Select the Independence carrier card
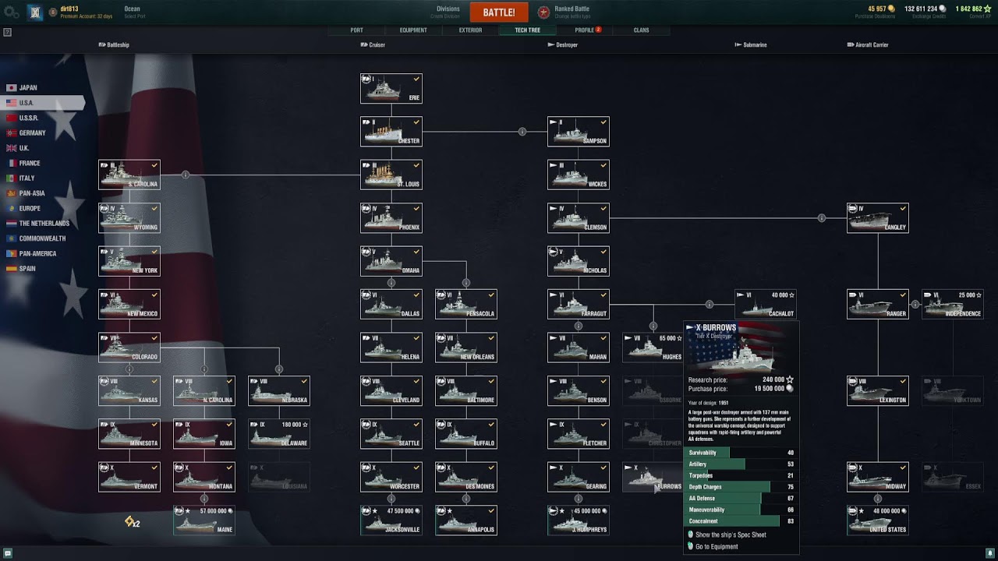This screenshot has height=561, width=998. coord(953,305)
